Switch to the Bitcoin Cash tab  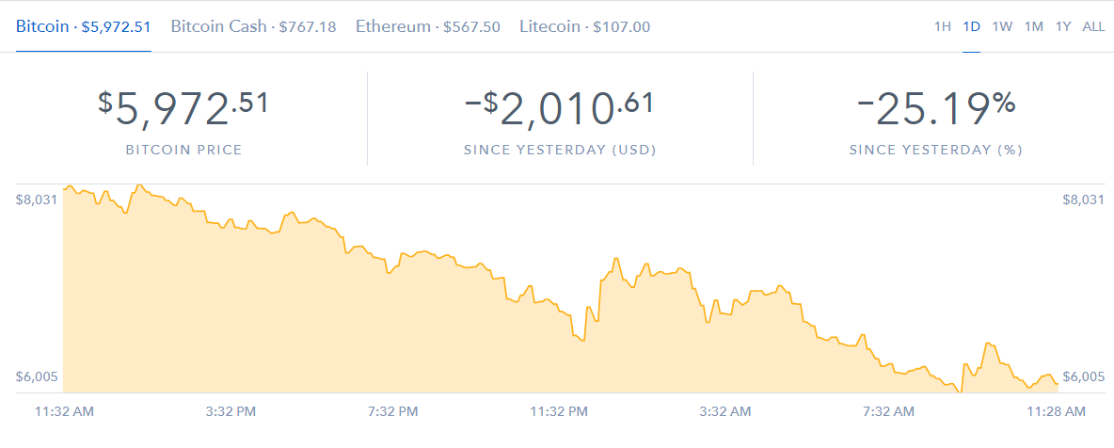click(253, 26)
